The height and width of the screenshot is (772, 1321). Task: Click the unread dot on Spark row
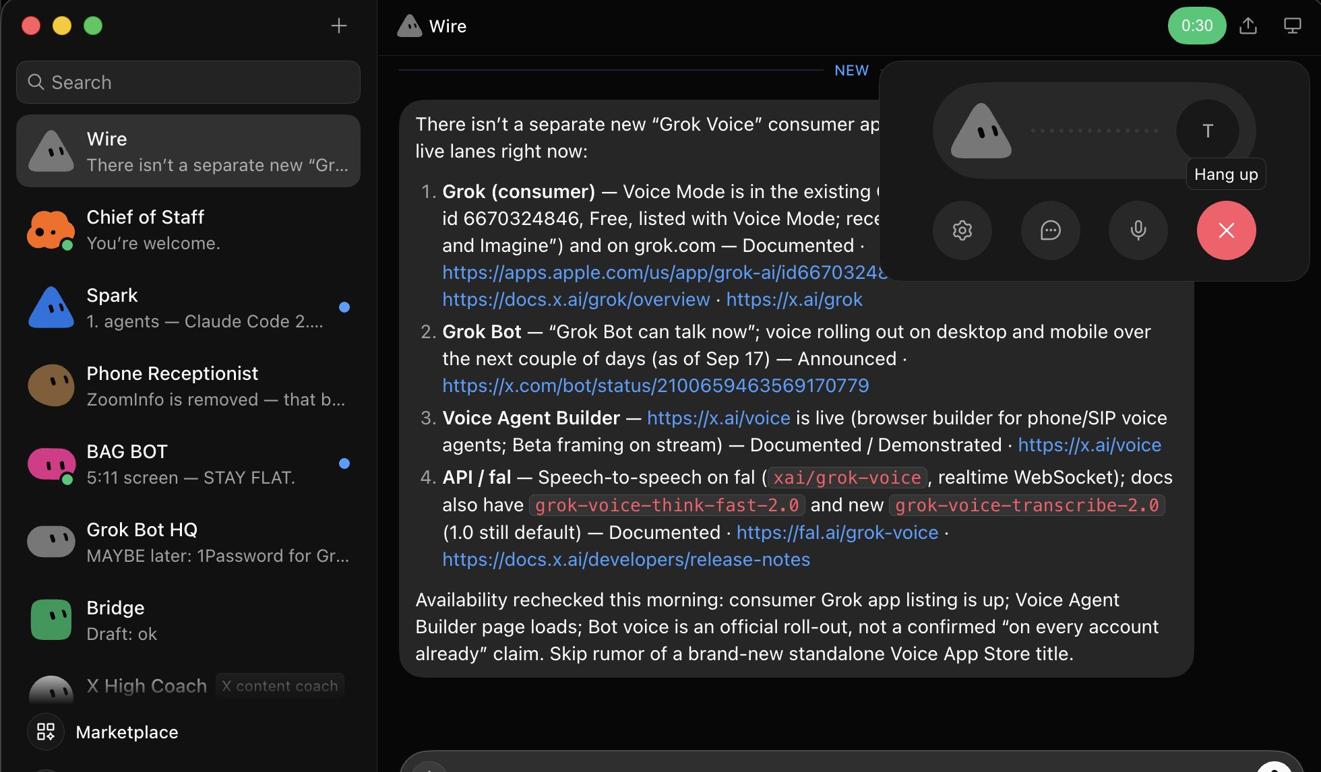coord(344,307)
